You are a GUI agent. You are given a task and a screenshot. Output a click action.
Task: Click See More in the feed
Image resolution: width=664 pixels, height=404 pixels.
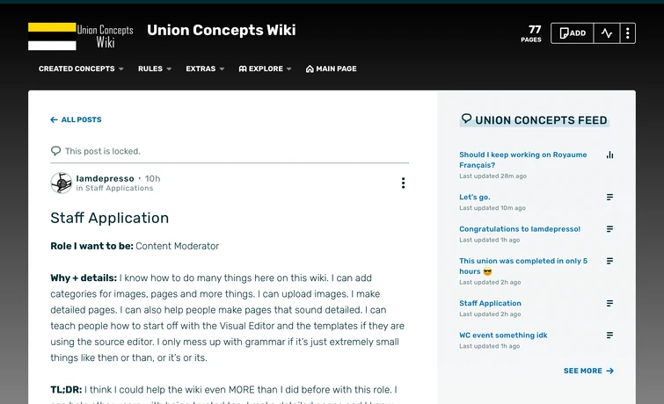pyautogui.click(x=588, y=371)
